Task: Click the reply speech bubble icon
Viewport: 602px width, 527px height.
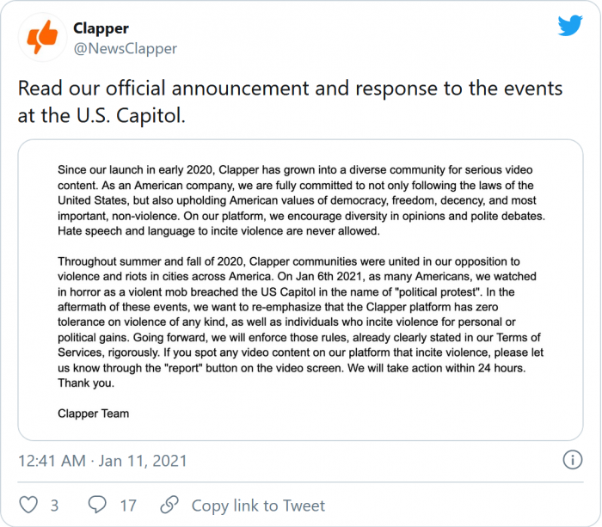Action: pyautogui.click(x=98, y=505)
